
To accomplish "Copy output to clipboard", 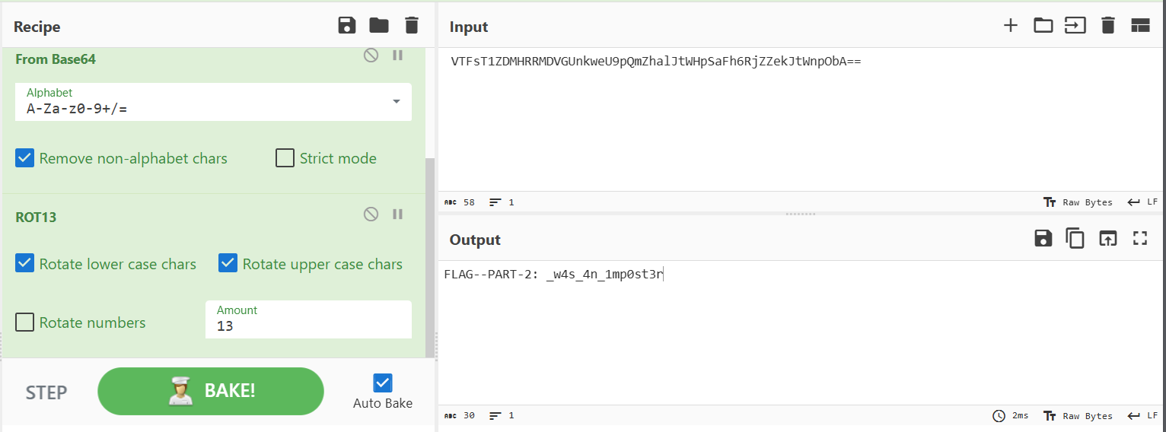I will 1075,239.
